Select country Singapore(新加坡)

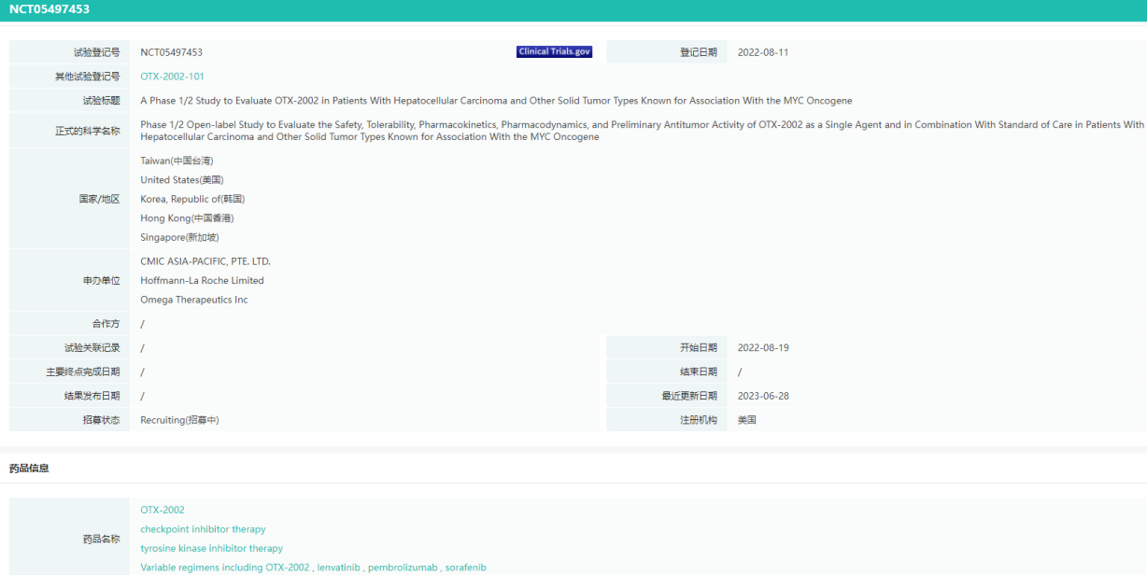pos(179,237)
